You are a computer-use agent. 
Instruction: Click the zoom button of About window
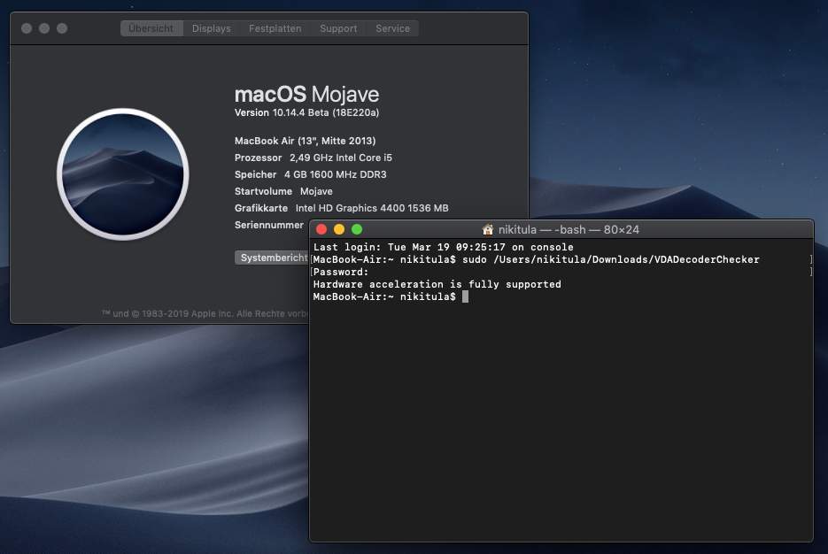[62, 28]
